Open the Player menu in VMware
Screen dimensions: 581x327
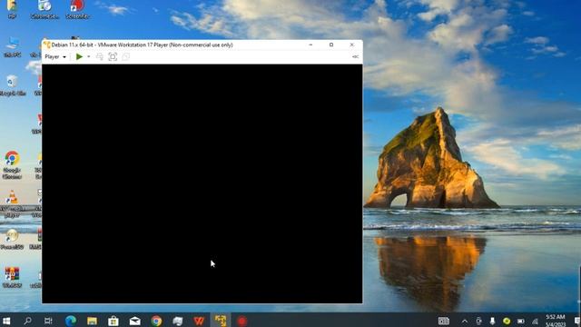[55, 56]
